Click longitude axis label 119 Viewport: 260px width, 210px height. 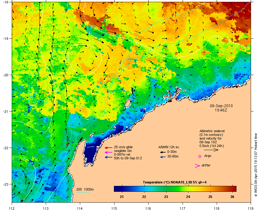(251, 208)
